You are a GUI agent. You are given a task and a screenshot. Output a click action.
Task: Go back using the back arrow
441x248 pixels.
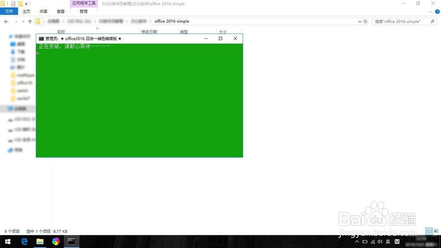tap(6, 21)
